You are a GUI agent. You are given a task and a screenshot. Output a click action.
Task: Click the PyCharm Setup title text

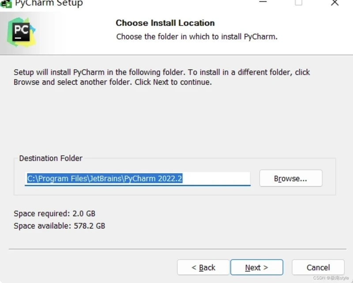pyautogui.click(x=49, y=4)
